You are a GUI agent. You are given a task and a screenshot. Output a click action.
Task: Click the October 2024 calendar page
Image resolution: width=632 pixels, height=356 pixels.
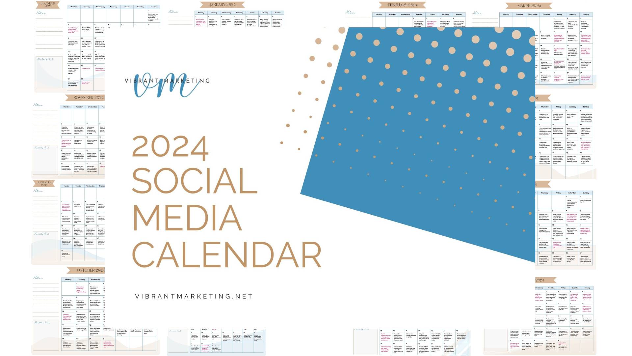click(87, 304)
